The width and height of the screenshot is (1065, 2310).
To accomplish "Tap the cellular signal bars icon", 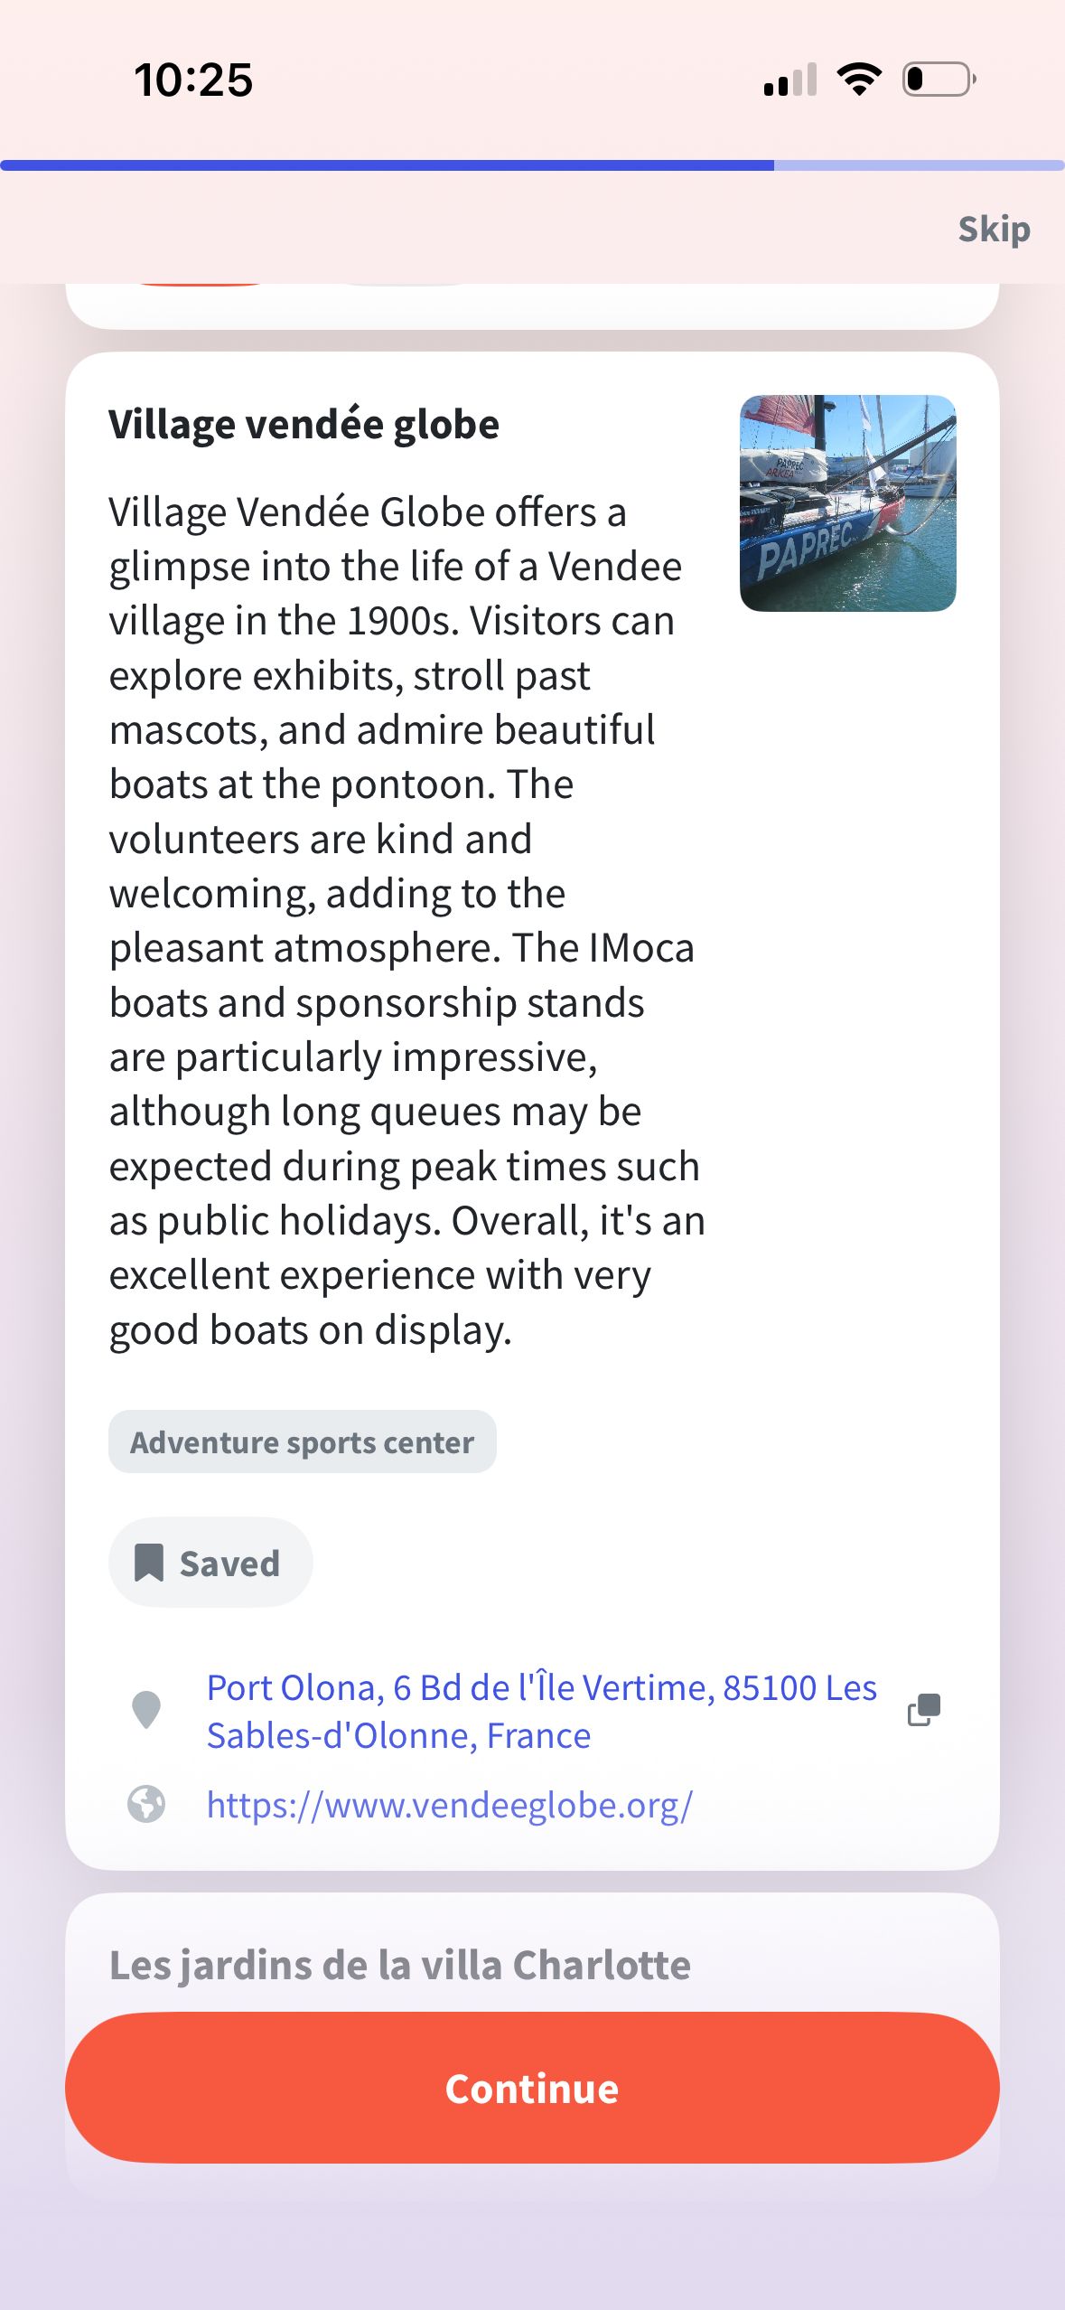I will [790, 80].
